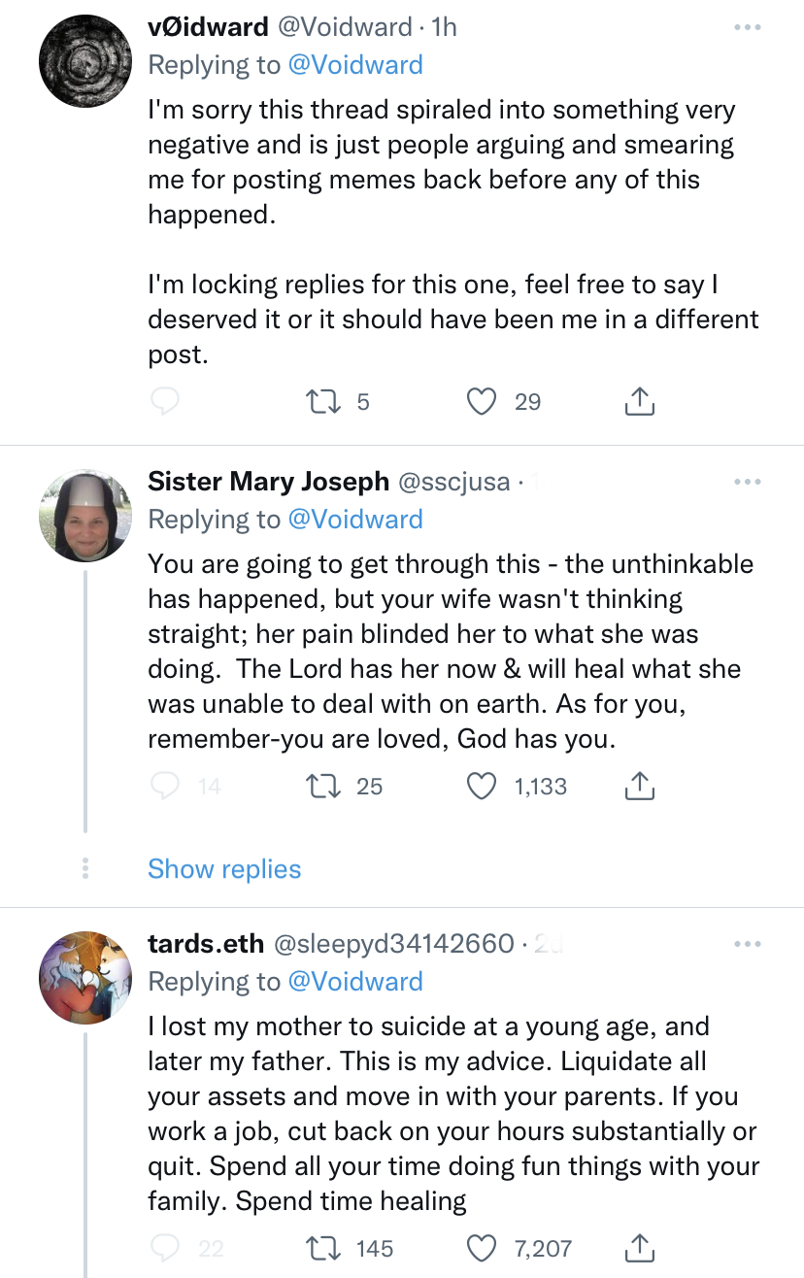
Task: Reply to Sister Mary Joseph's tweet
Action: [x=165, y=786]
